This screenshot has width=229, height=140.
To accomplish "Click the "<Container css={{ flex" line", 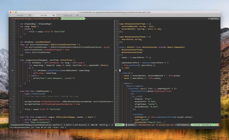I will pos(153,88).
